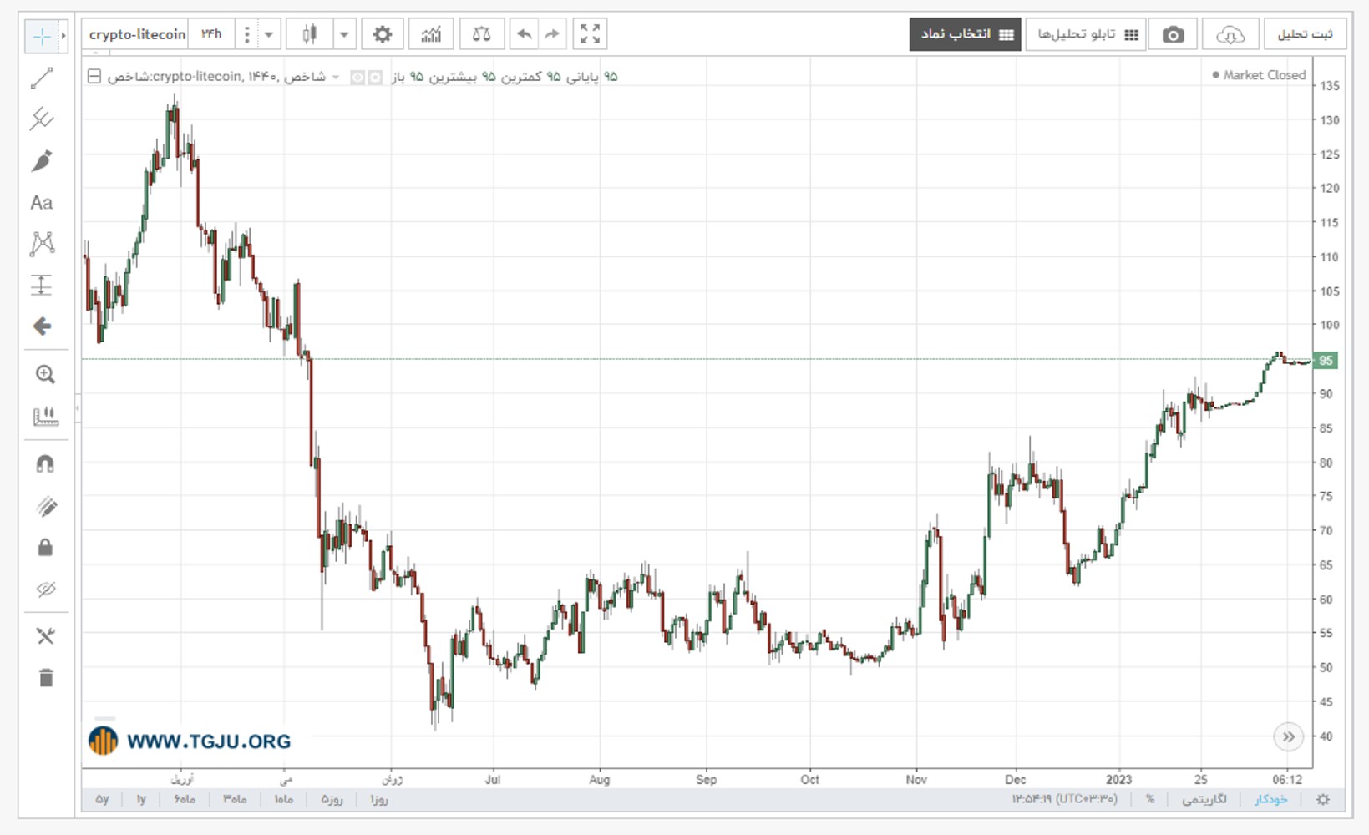Select the ۶ماه time range

(185, 799)
